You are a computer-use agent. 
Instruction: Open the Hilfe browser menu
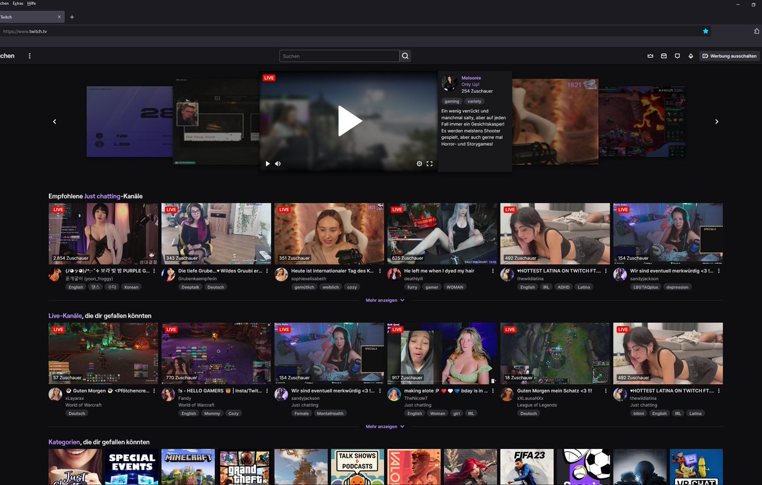point(32,3)
